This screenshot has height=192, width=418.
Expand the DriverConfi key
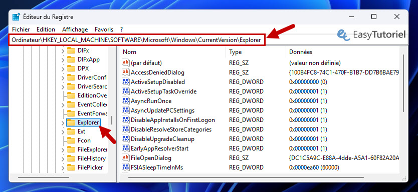[63, 77]
